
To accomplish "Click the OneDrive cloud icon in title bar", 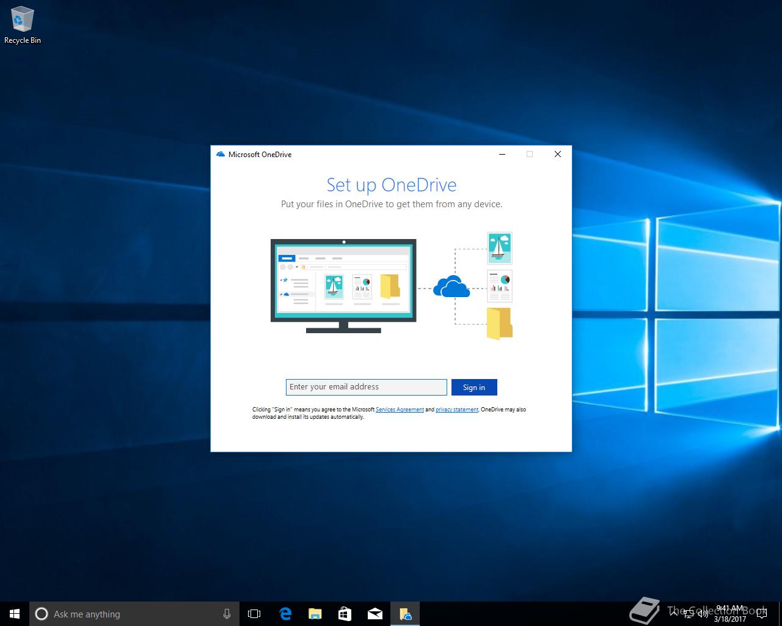I will pos(221,154).
